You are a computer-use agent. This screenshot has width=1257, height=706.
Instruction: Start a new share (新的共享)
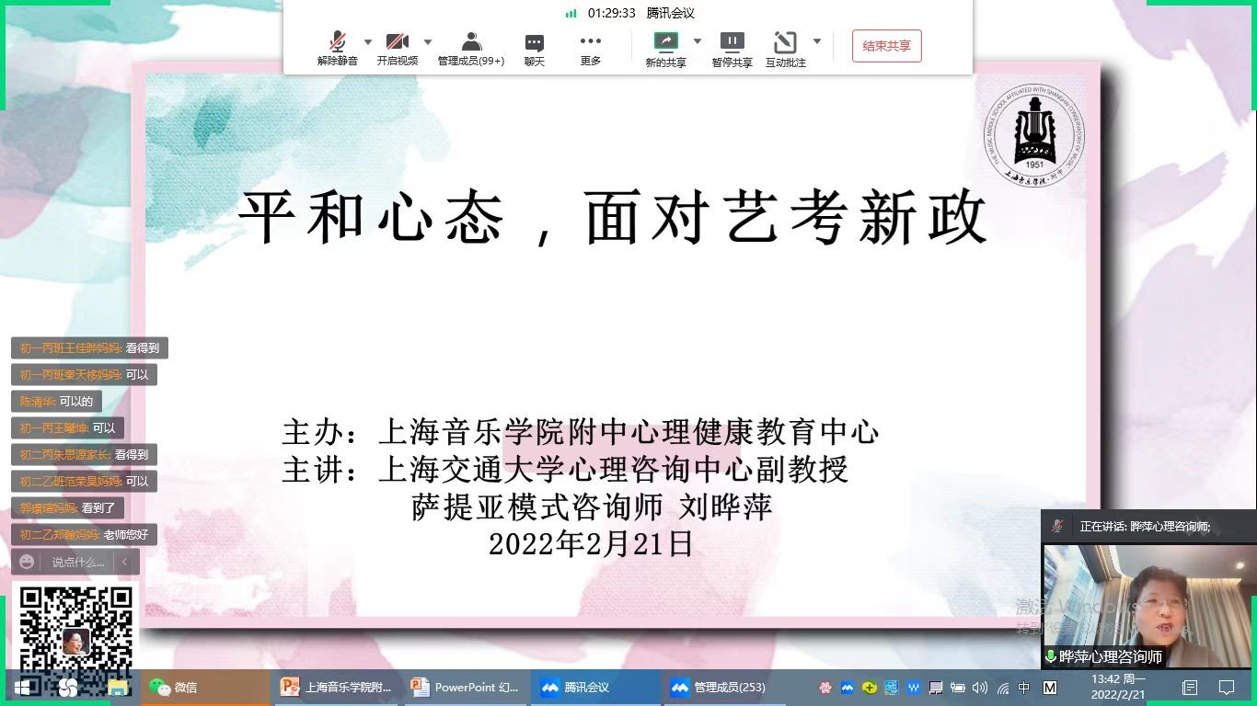pos(665,49)
